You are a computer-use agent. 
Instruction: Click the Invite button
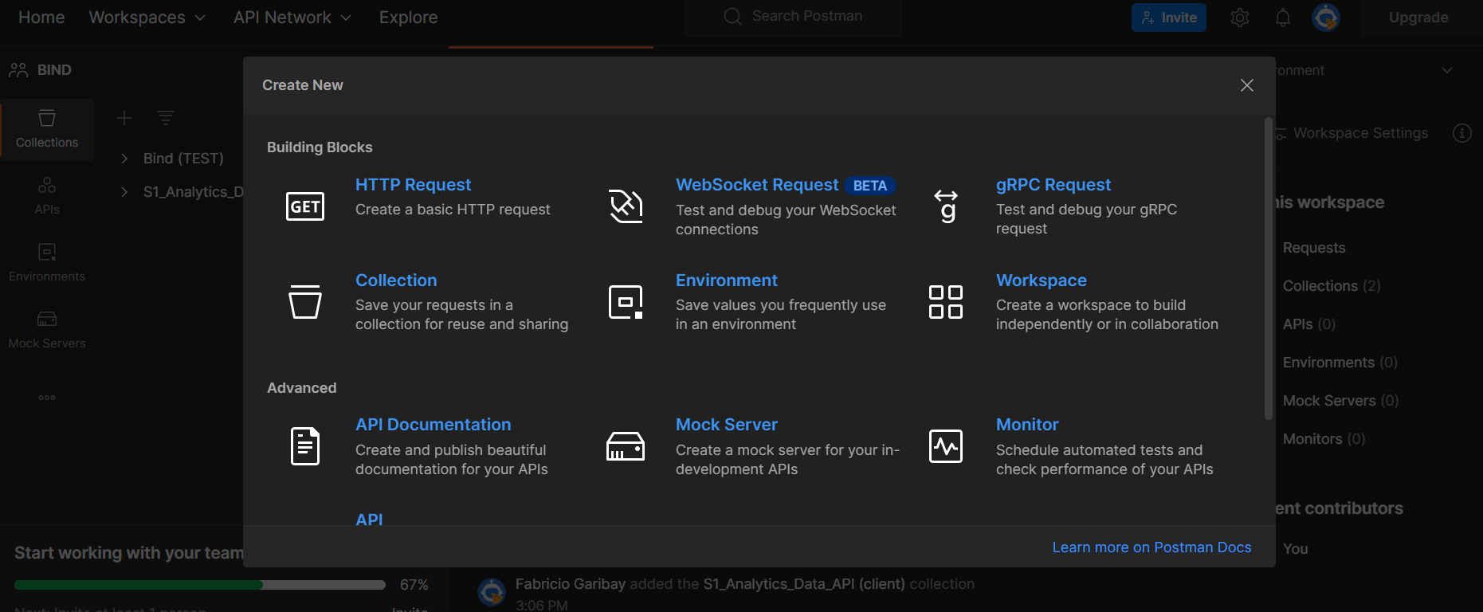(1169, 18)
